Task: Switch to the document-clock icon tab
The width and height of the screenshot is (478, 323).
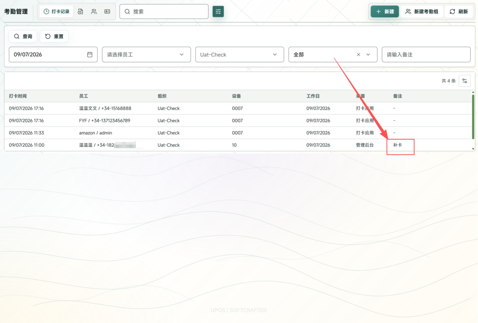Action: [80, 11]
